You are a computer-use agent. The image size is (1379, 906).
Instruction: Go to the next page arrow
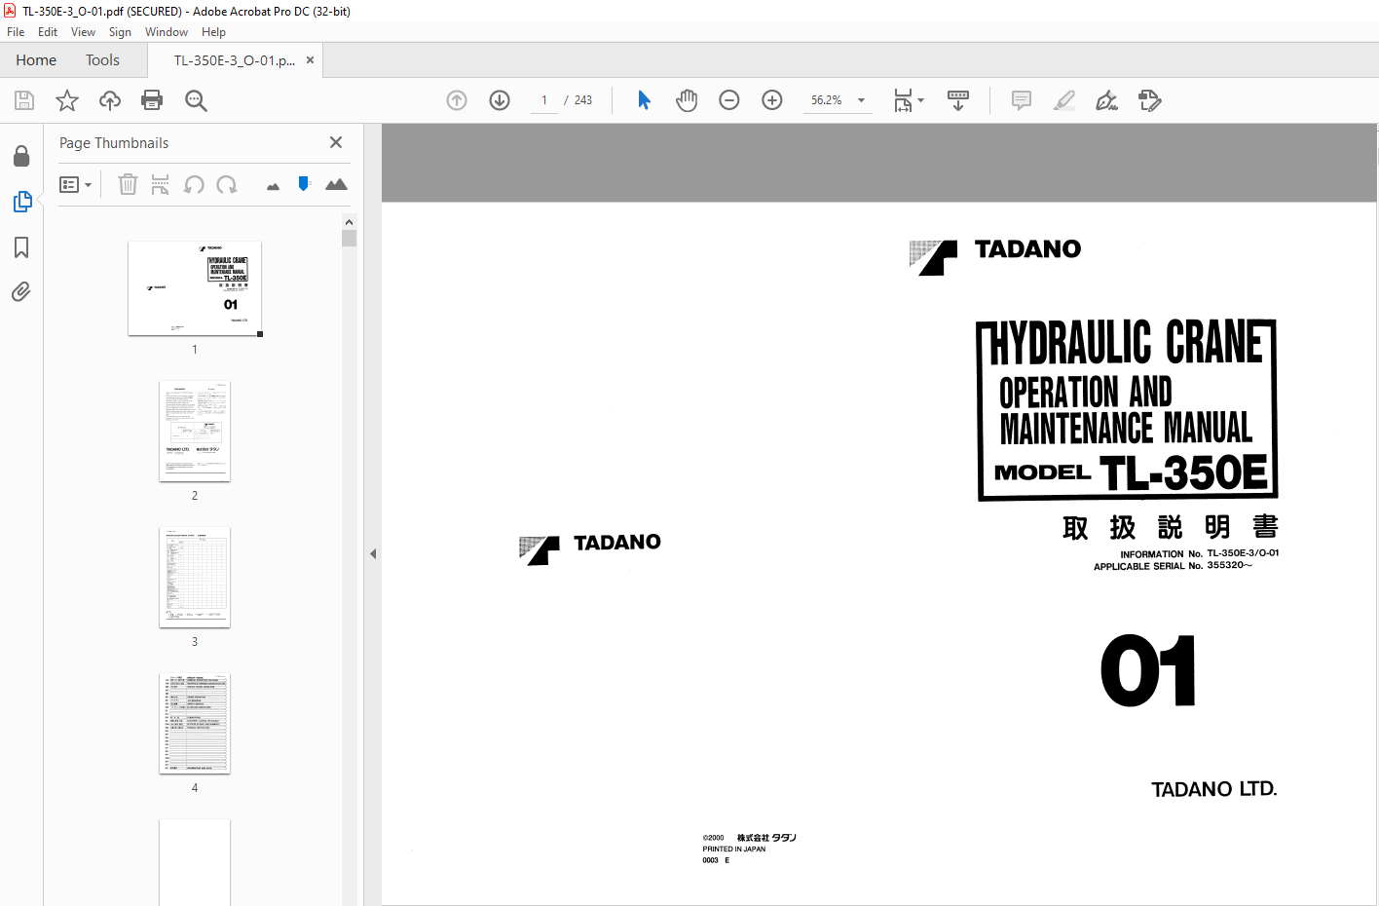(x=500, y=100)
